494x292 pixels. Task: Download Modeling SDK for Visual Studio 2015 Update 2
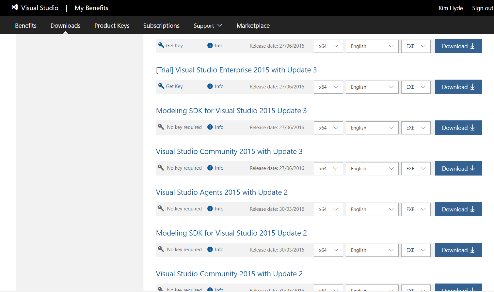point(458,250)
